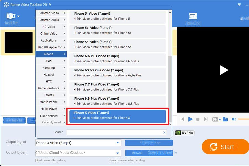This screenshot has height=166, width=249.
Task: Open the folder icon beside the camera
Action: point(225,119)
